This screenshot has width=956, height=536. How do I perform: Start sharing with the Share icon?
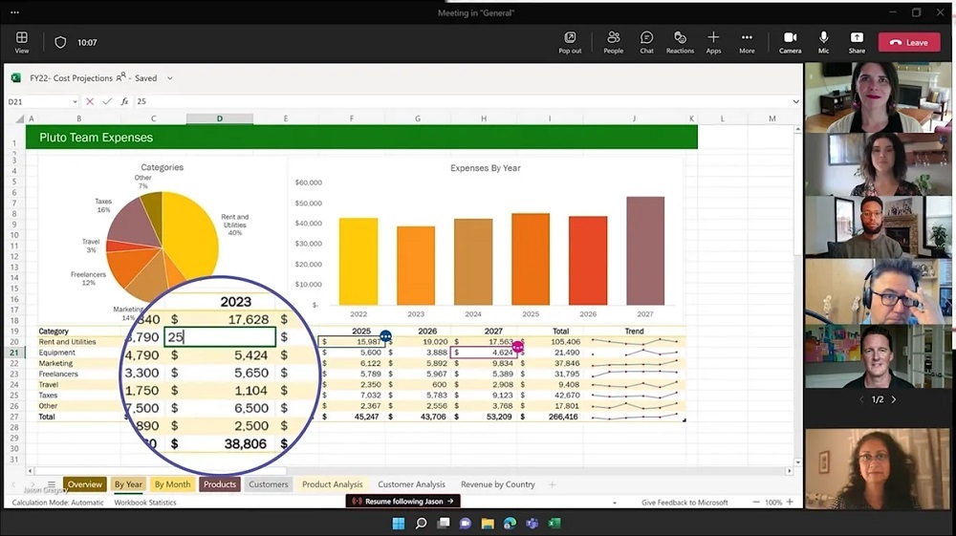pos(857,41)
